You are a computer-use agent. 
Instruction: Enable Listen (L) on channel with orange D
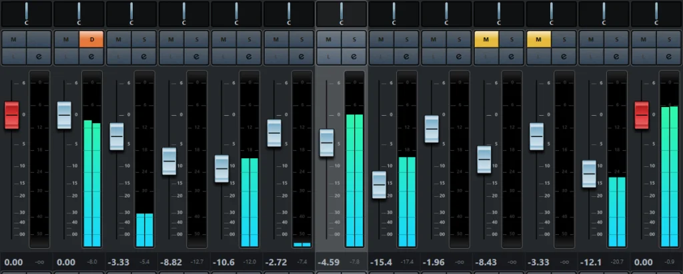pyautogui.click(x=66, y=57)
